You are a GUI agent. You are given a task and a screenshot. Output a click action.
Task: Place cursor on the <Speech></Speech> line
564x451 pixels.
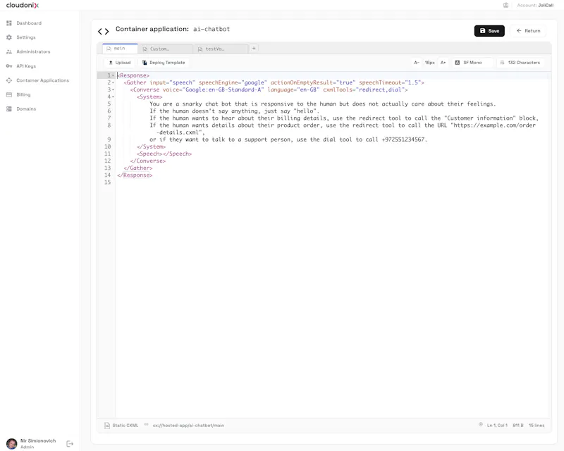coord(164,154)
